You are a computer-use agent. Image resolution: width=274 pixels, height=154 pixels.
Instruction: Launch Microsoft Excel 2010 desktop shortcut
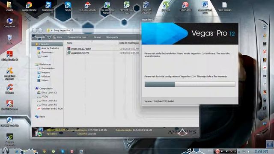pyautogui.click(x=127, y=8)
